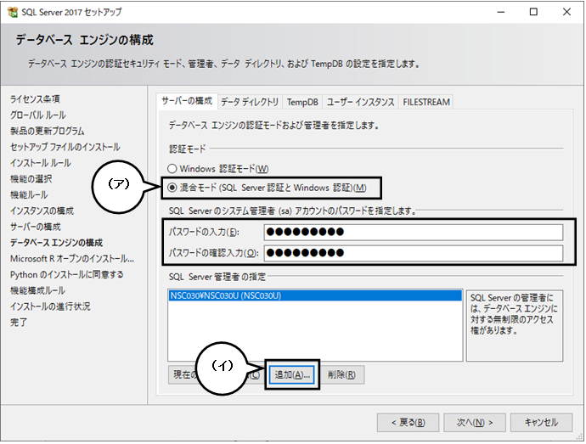Minimize the setup window
586x444 pixels.
click(x=501, y=12)
